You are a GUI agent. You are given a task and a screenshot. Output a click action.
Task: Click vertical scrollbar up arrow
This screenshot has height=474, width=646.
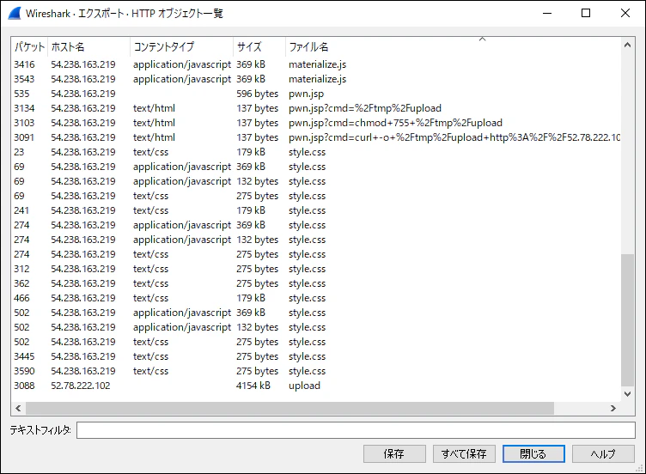coord(627,45)
